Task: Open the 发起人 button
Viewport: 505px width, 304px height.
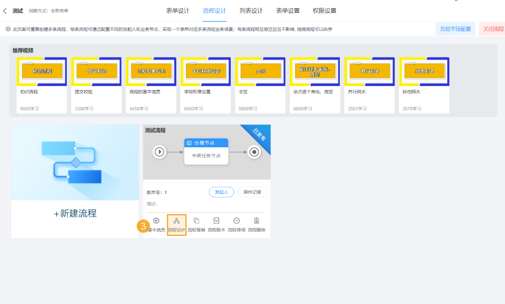Action: pyautogui.click(x=221, y=192)
